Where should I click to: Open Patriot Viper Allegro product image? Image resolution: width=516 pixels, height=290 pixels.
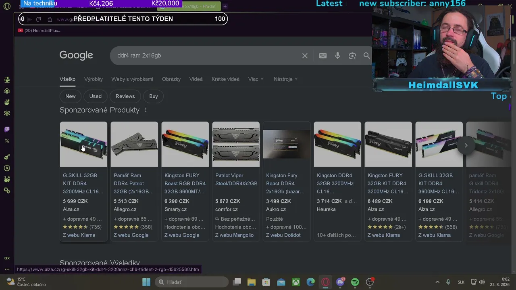point(134,144)
